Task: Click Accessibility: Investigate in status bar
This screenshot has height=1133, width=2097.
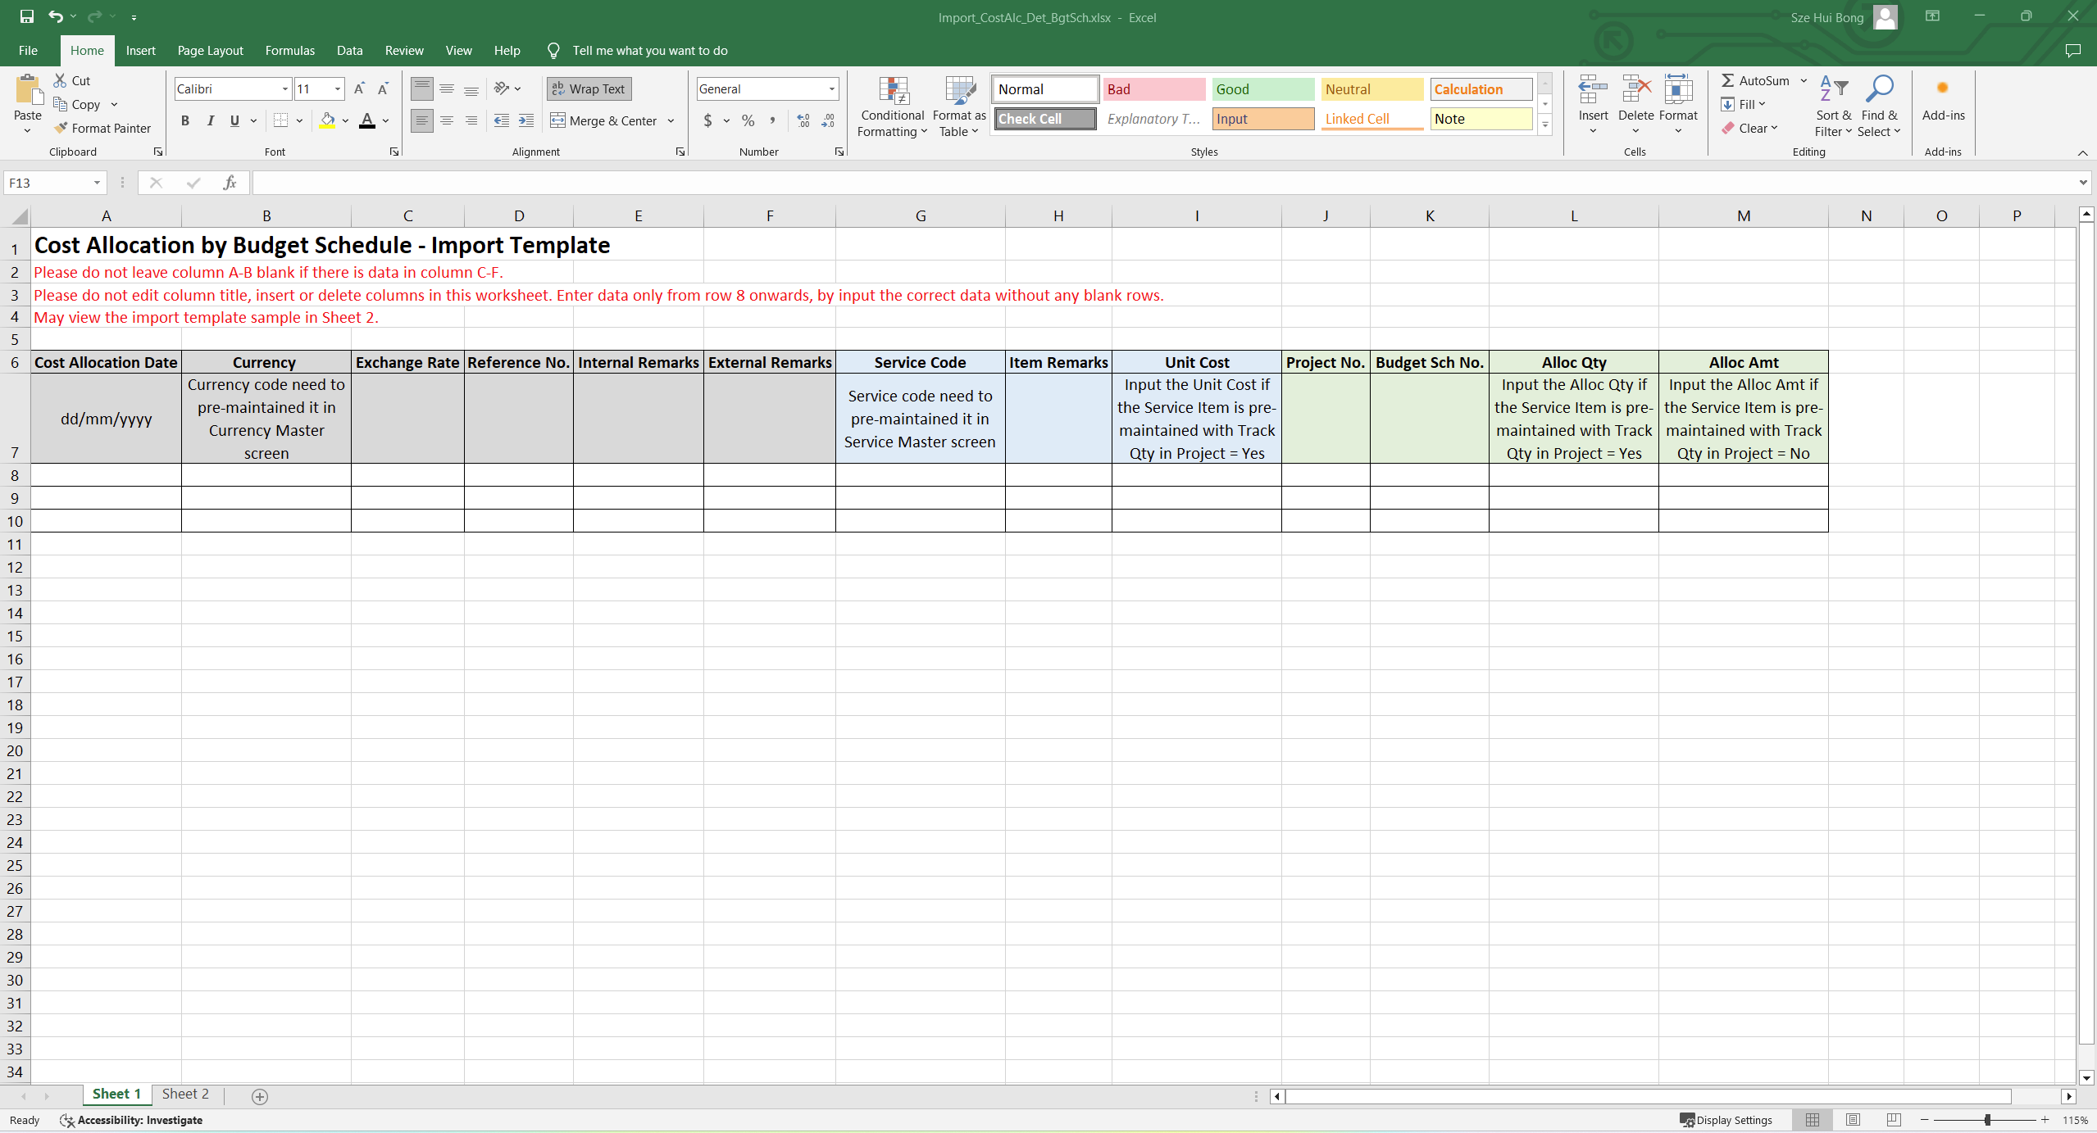Action: click(131, 1120)
